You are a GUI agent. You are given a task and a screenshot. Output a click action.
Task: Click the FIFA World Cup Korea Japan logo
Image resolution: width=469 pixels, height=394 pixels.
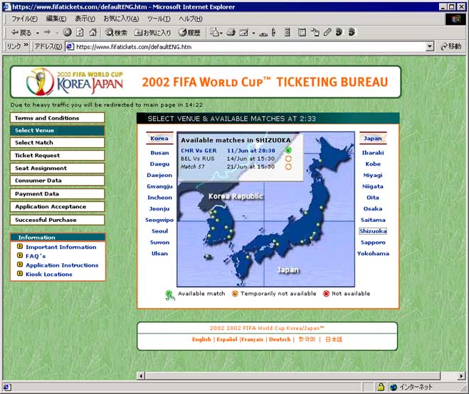[75, 82]
